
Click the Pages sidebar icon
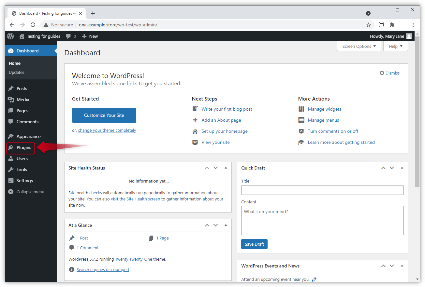click(x=11, y=111)
